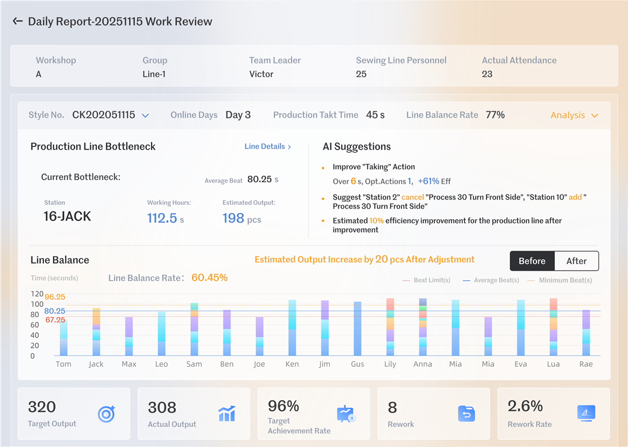This screenshot has width=628, height=447.
Task: Click the Analysis chevron arrow
Action: [x=594, y=116]
